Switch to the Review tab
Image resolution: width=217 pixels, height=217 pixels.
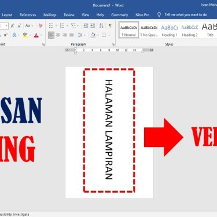(69, 15)
